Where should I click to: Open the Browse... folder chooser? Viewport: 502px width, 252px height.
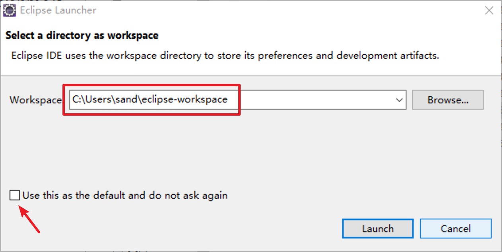pos(448,100)
